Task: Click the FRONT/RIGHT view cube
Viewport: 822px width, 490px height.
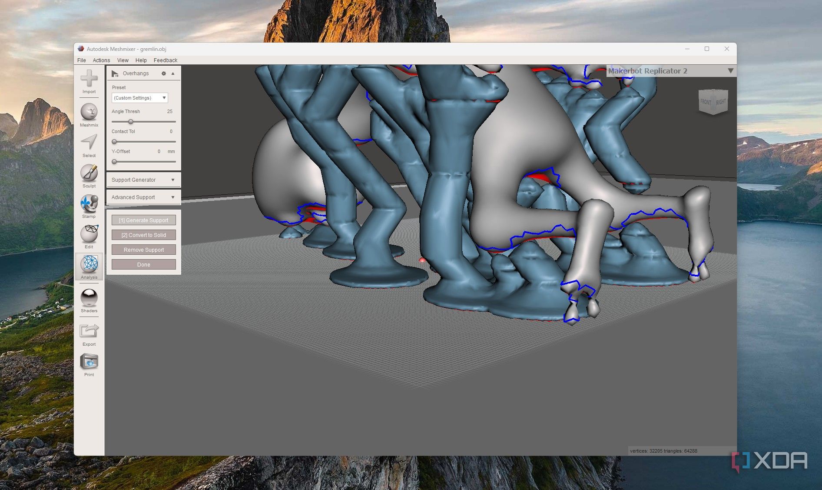Action: click(713, 102)
